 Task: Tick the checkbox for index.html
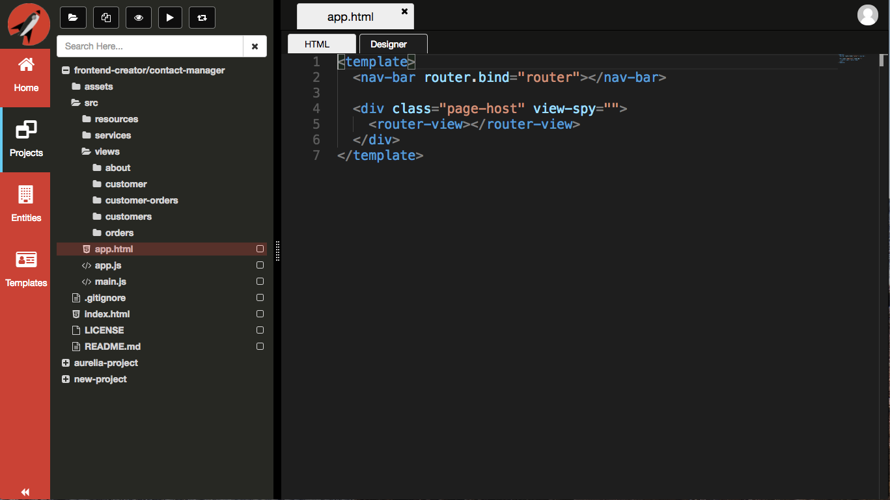(x=260, y=314)
